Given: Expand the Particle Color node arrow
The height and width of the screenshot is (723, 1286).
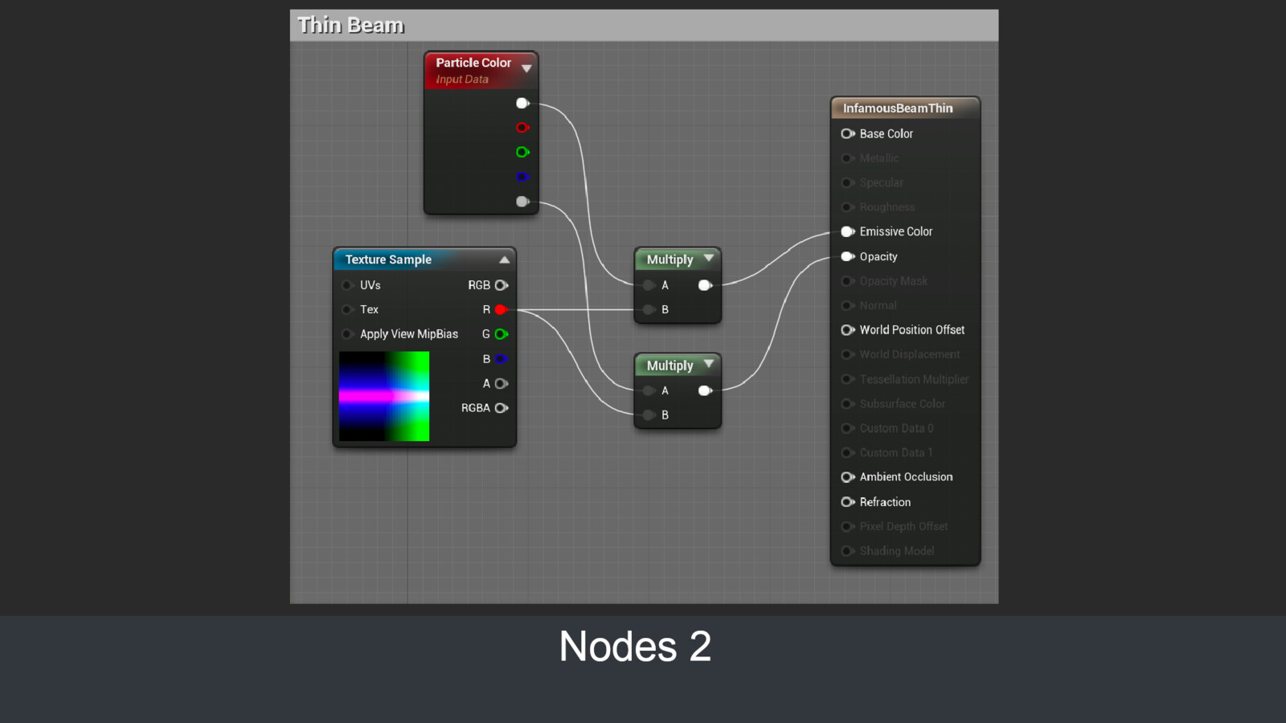Looking at the screenshot, I should tap(526, 68).
